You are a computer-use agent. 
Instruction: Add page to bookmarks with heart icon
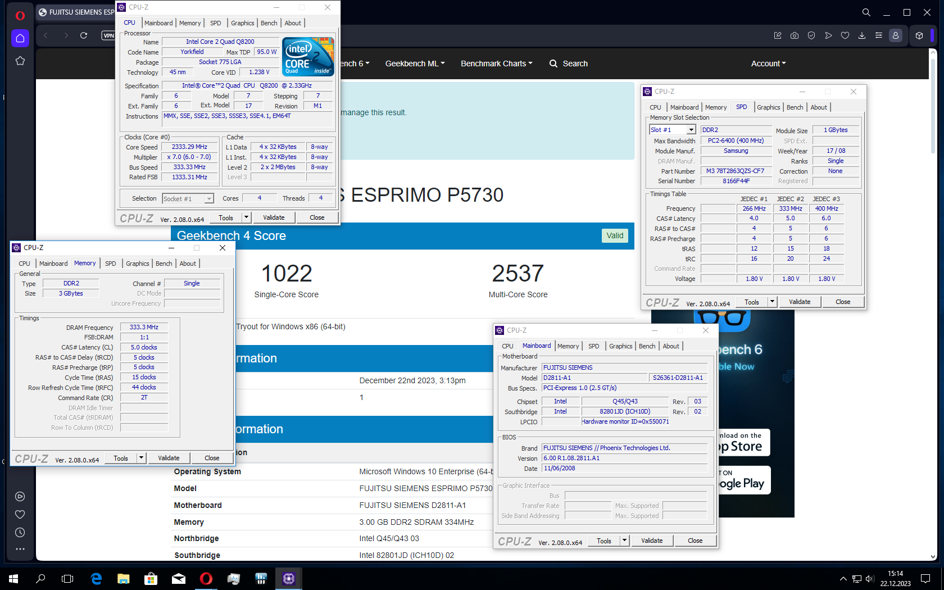point(845,35)
